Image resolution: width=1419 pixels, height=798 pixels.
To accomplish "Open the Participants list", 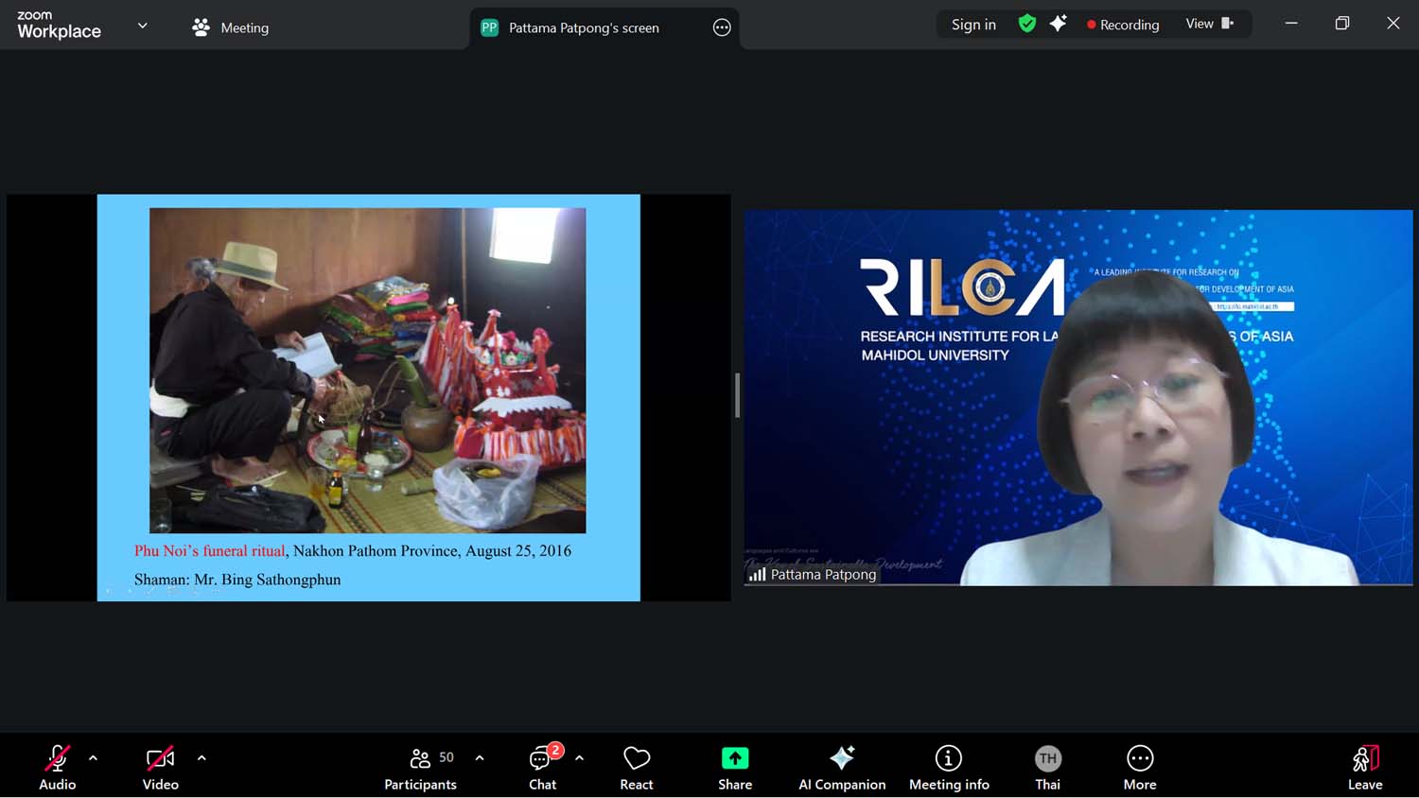I will click(421, 767).
